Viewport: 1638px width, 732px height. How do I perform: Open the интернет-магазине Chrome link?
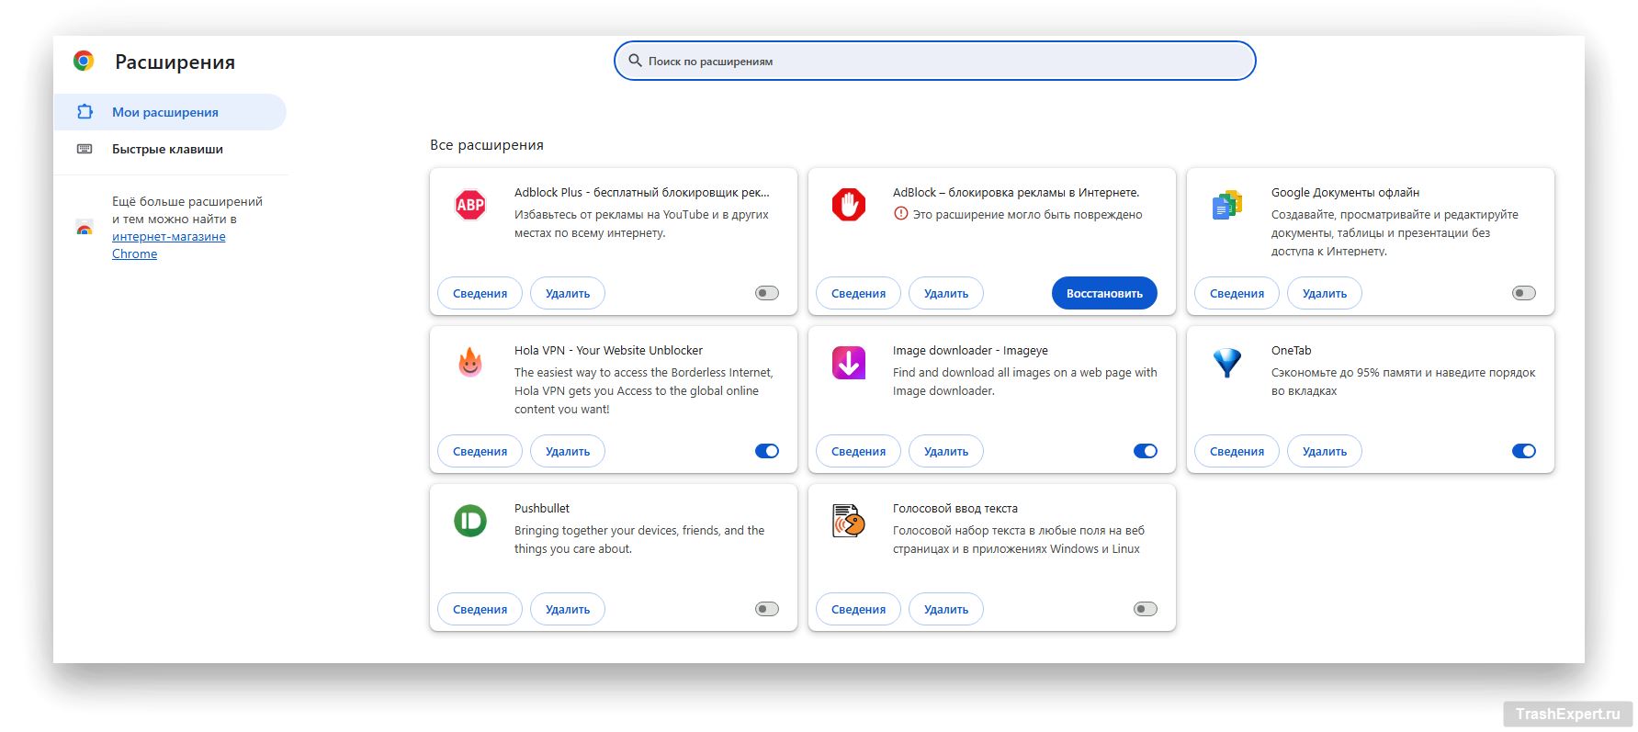tap(168, 237)
